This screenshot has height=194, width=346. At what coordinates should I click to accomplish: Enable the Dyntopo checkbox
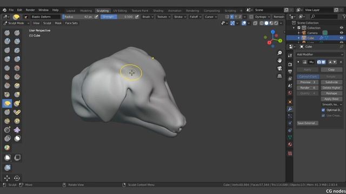point(251,17)
